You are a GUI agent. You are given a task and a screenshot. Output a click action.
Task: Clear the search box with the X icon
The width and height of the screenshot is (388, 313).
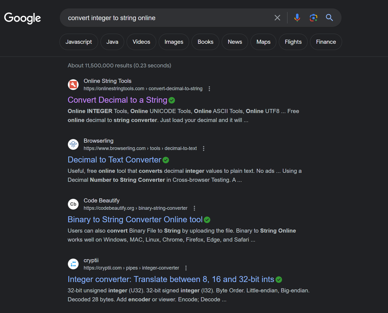coord(277,18)
